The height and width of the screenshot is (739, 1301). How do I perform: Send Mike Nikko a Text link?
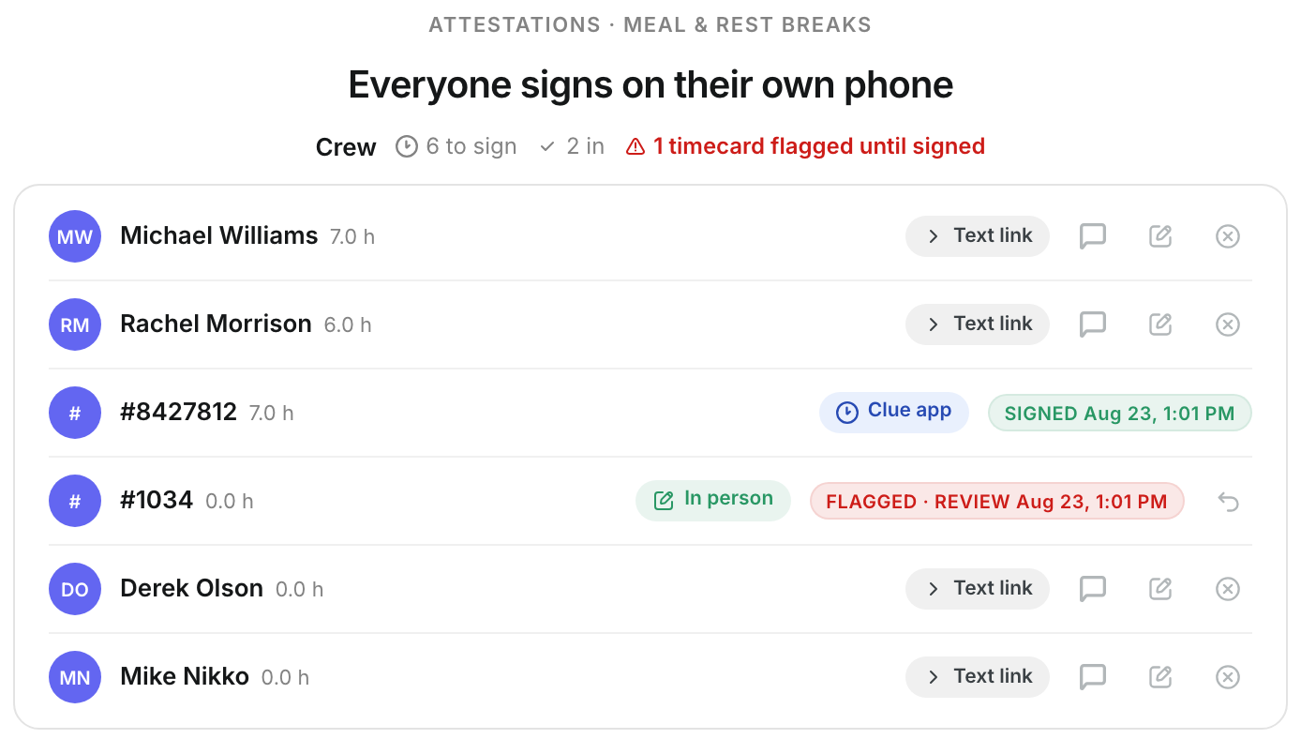coord(978,677)
